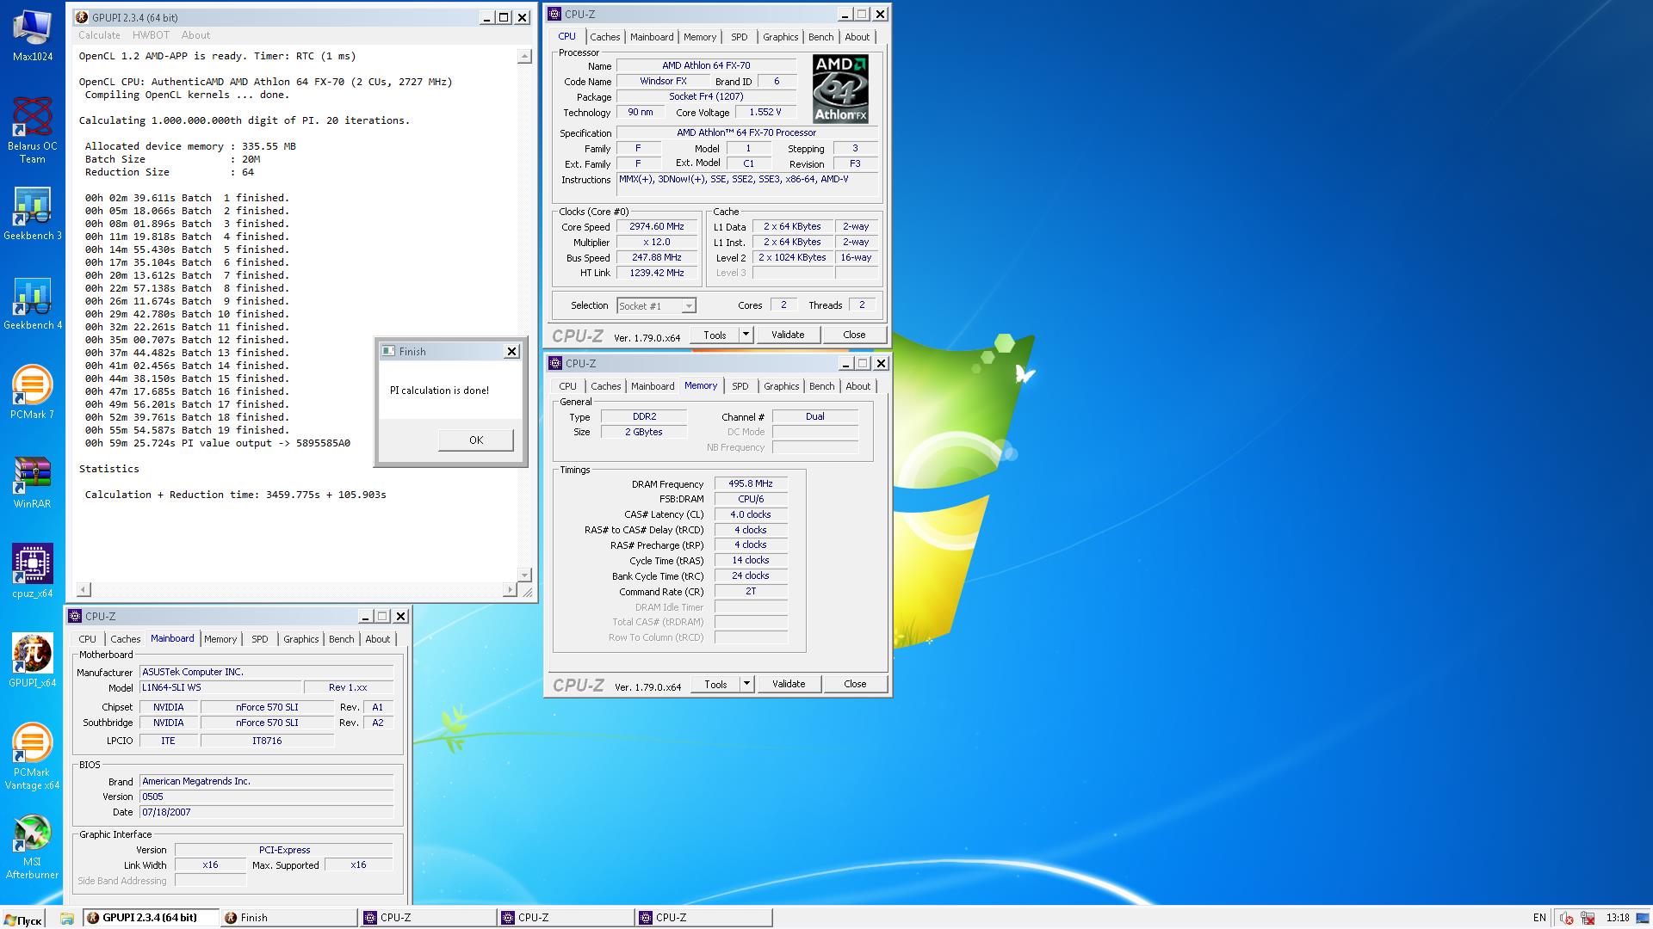The image size is (1653, 929).
Task: Open the Max1024 desktop icon
Action: [x=32, y=36]
